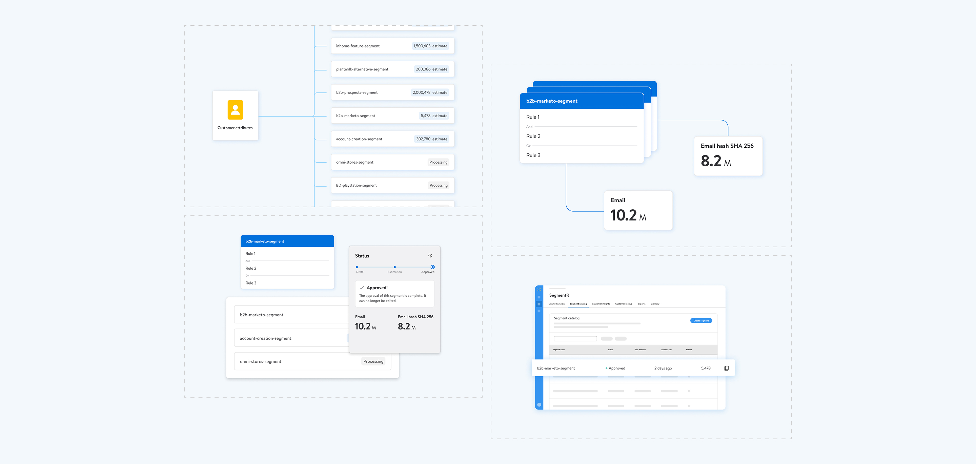Click the highlighted second square sidebar icon
Viewport: 976px width, 464px height.
tap(539, 304)
